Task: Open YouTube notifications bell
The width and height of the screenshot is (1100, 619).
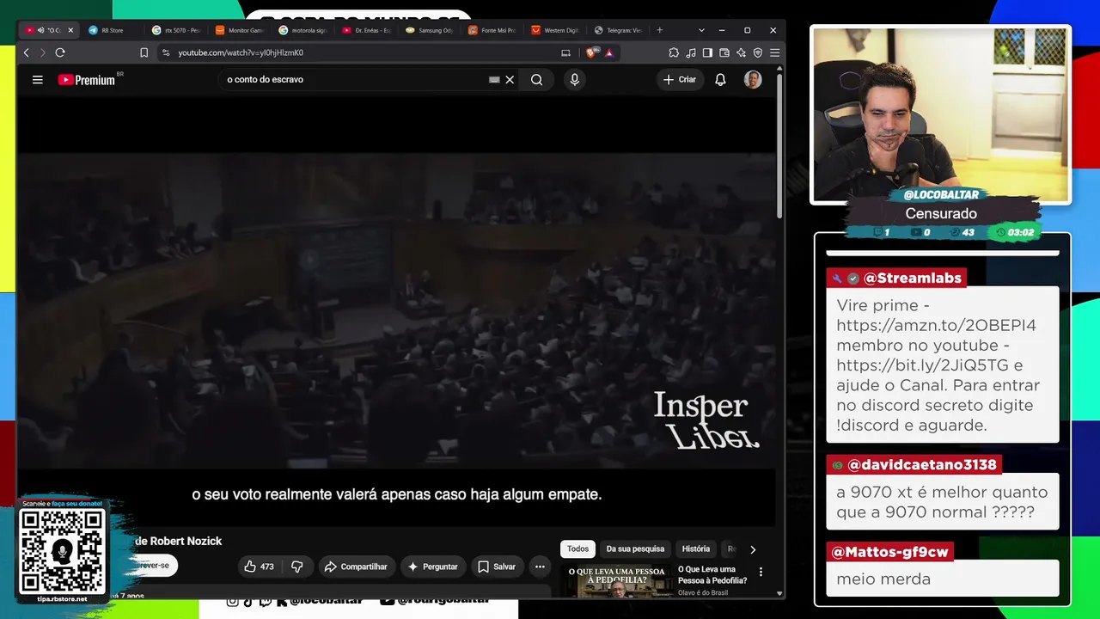Action: [720, 80]
